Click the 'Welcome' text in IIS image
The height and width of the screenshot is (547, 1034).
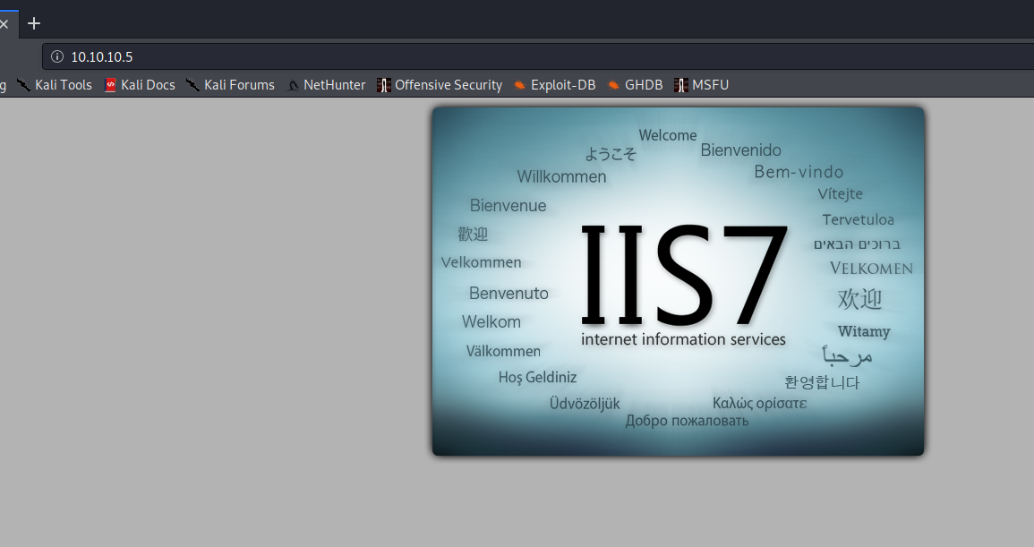click(x=667, y=135)
